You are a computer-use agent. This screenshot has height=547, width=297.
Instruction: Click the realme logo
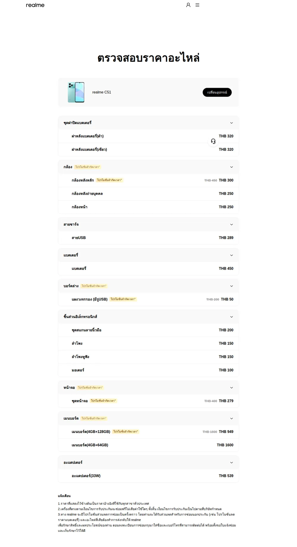pyautogui.click(x=35, y=5)
